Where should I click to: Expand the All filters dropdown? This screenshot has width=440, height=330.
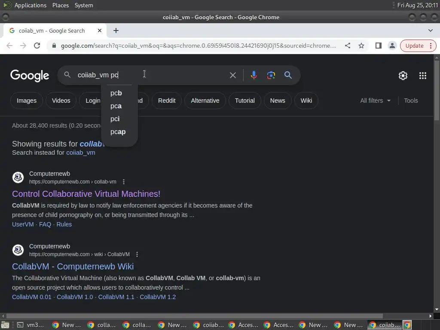376,101
